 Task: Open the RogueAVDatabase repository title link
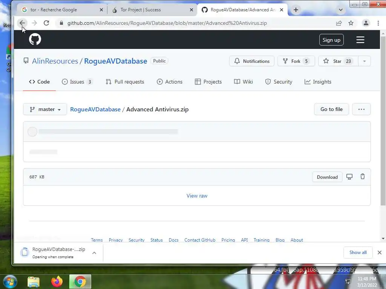click(116, 61)
